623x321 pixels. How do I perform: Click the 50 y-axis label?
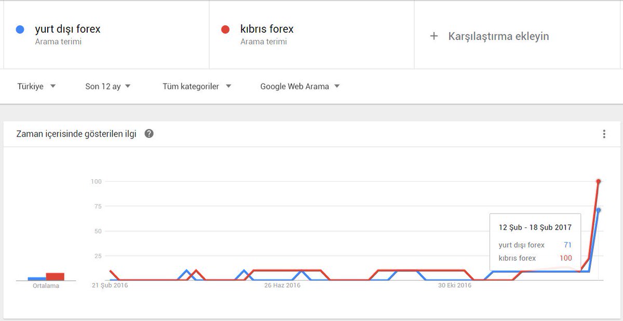(x=97, y=231)
